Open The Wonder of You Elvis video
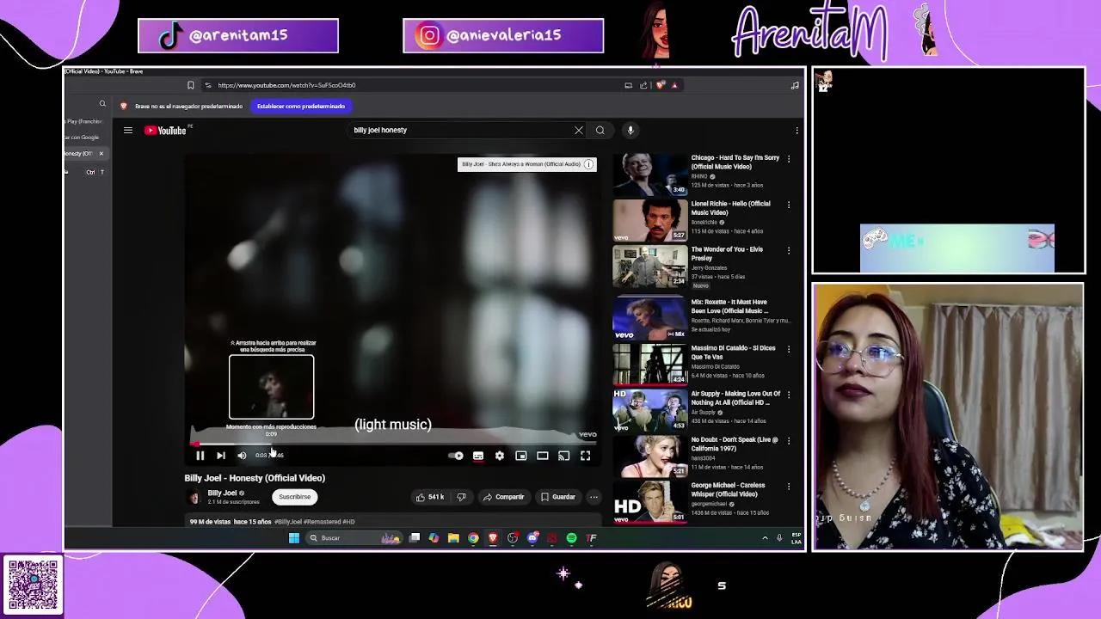Image resolution: width=1101 pixels, height=619 pixels. [727, 254]
